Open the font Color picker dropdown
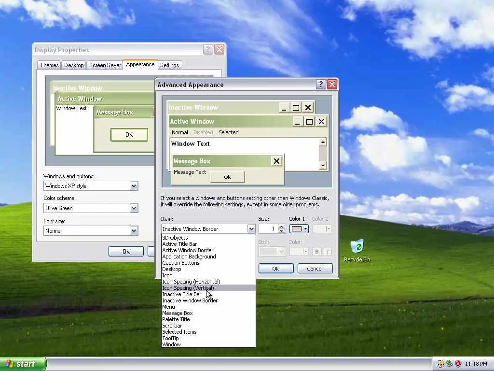This screenshot has height=371, width=494. (x=299, y=251)
